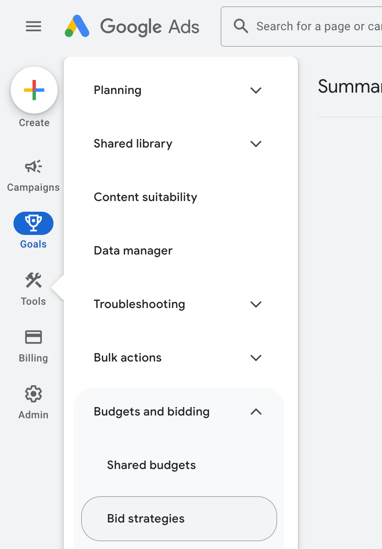Select the Goals trophy icon
The width and height of the screenshot is (382, 549).
[33, 223]
